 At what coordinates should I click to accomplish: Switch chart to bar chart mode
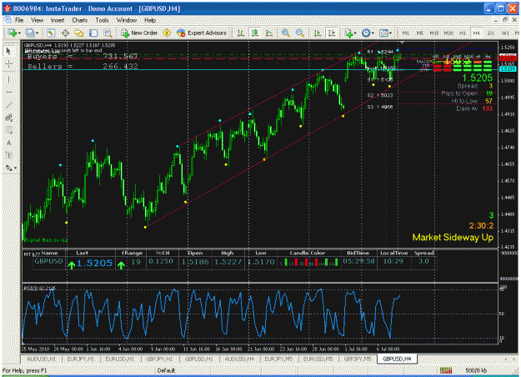[x=241, y=33]
